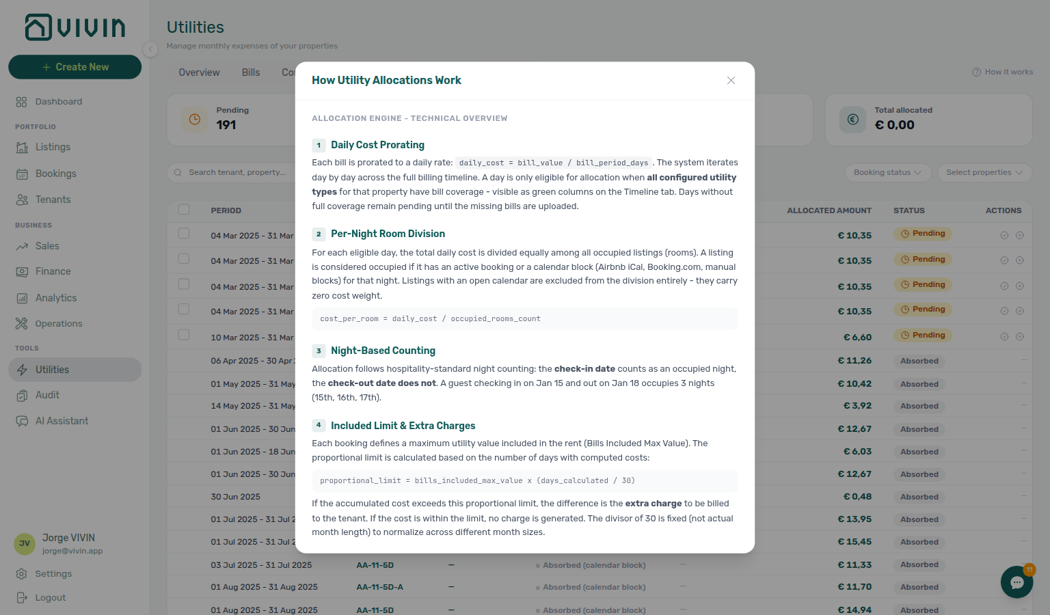
Task: Click the AA-11-5D-A property cell
Action: point(379,588)
